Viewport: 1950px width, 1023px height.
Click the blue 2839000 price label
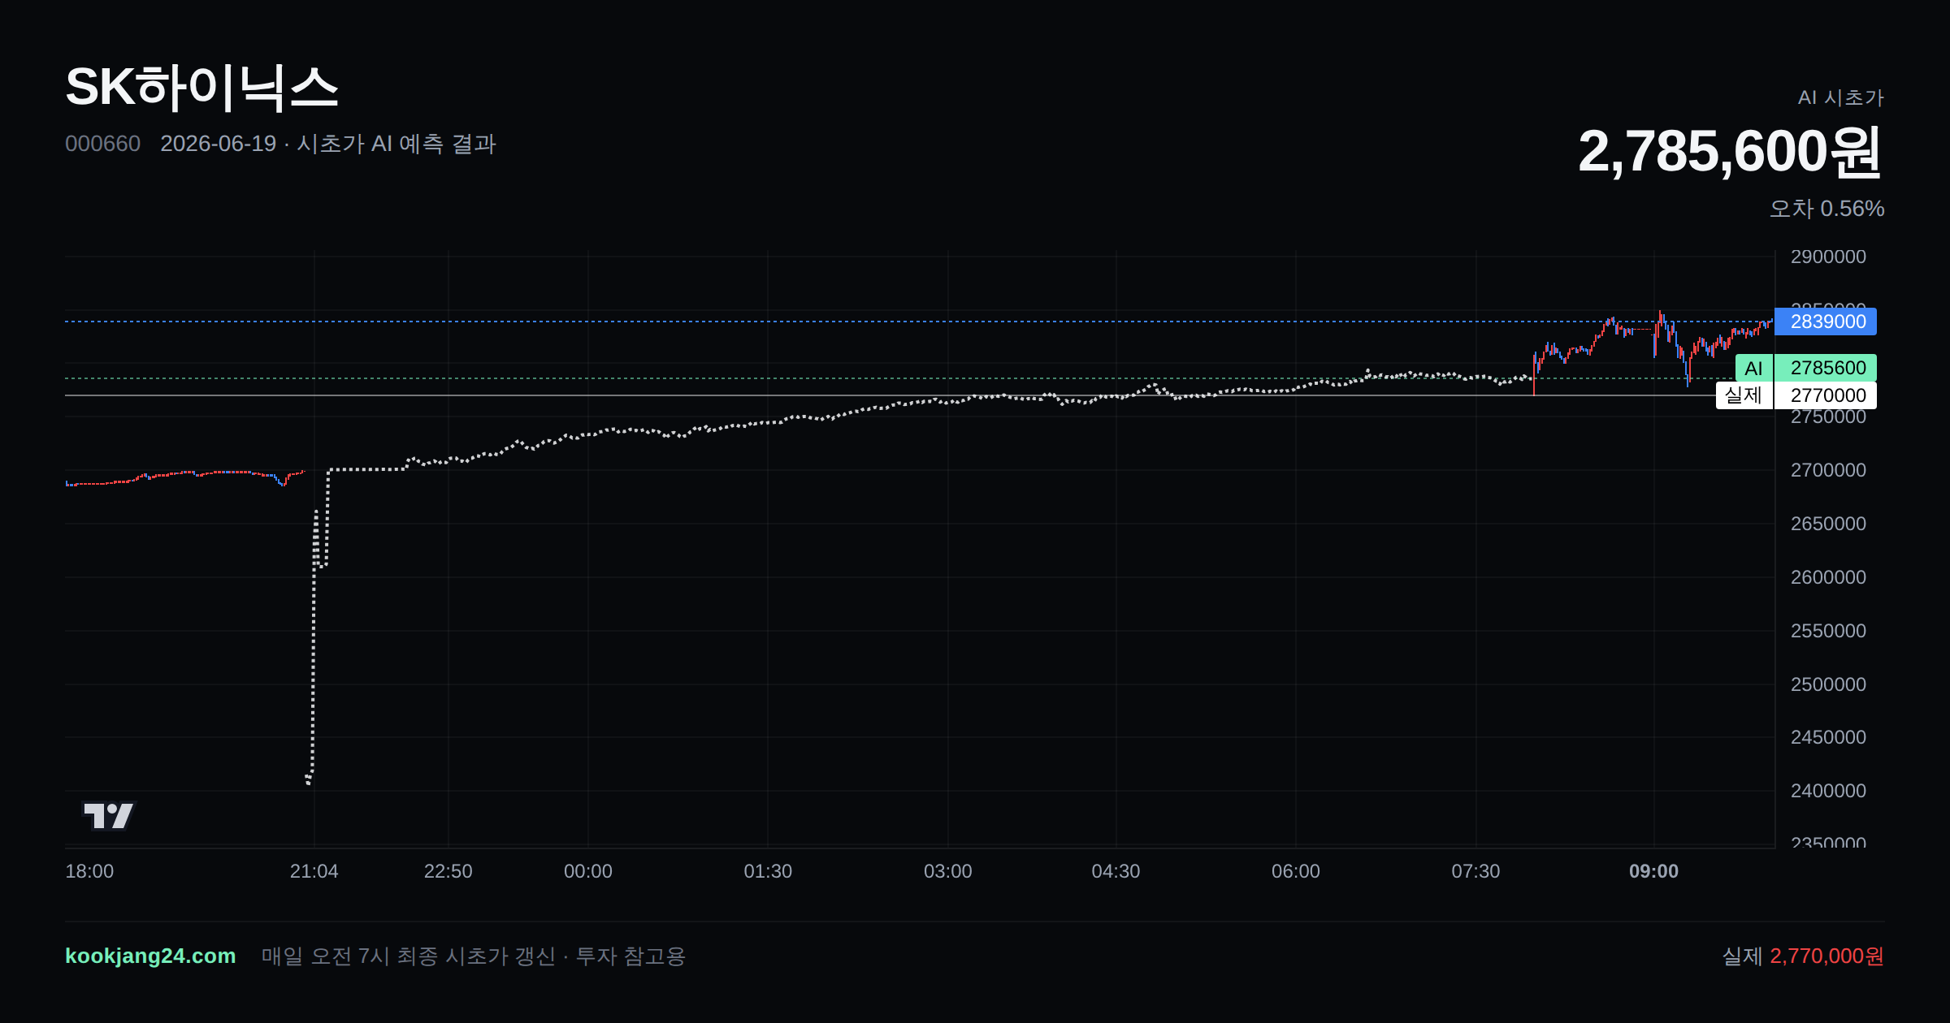1826,322
